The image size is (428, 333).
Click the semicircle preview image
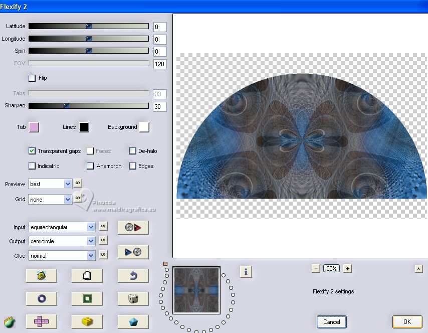click(x=302, y=136)
